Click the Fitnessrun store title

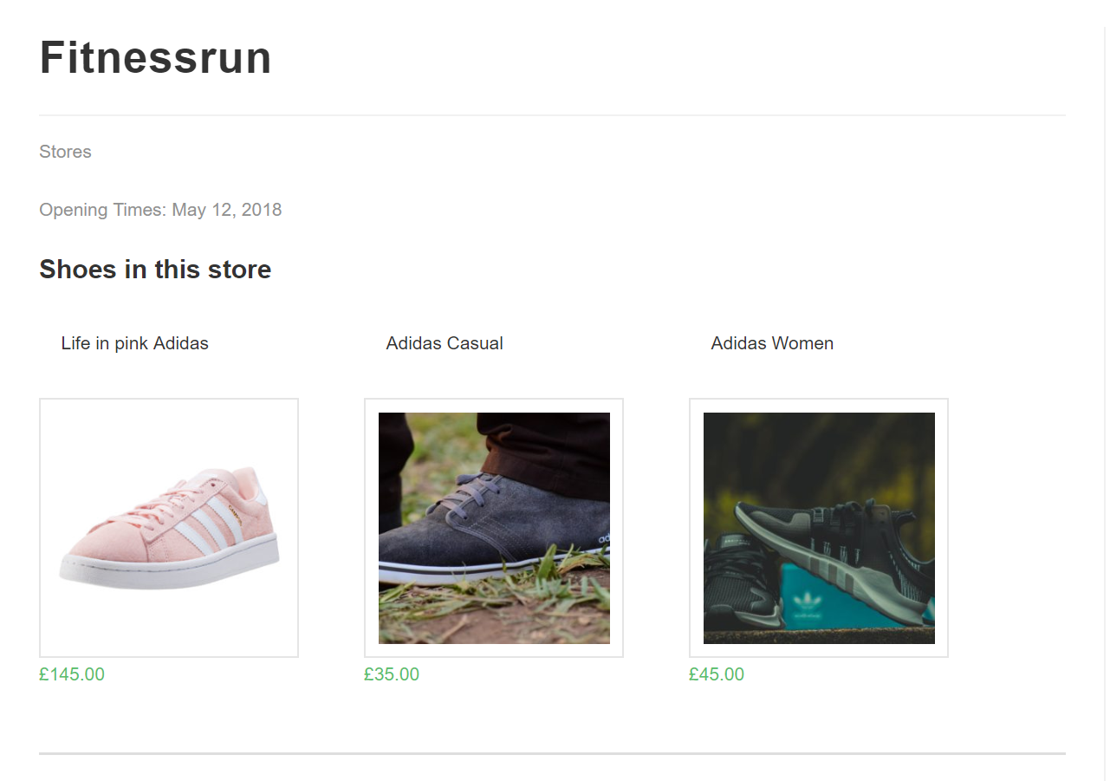(x=156, y=58)
